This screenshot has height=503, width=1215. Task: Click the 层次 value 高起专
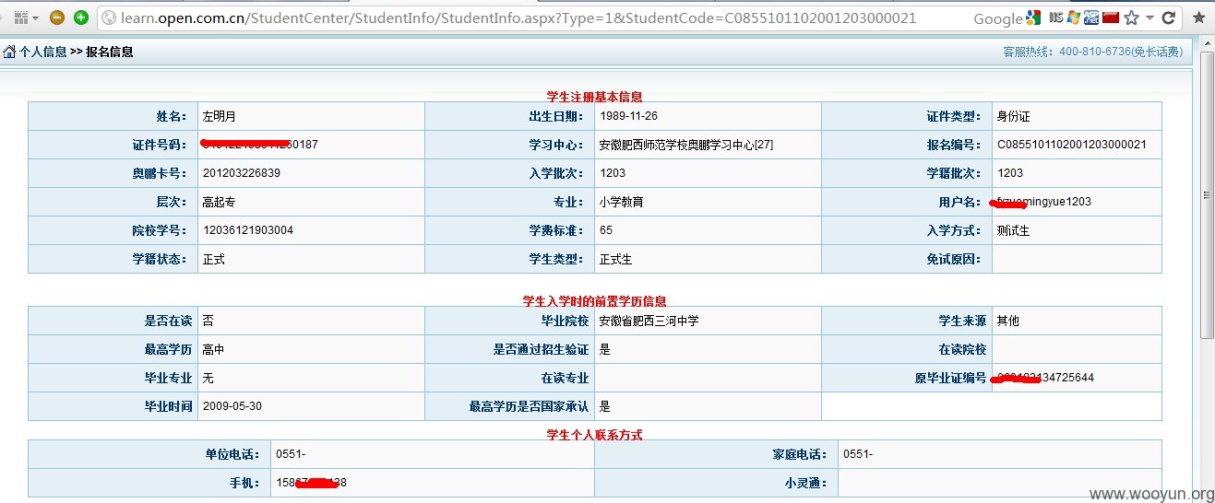click(x=219, y=202)
